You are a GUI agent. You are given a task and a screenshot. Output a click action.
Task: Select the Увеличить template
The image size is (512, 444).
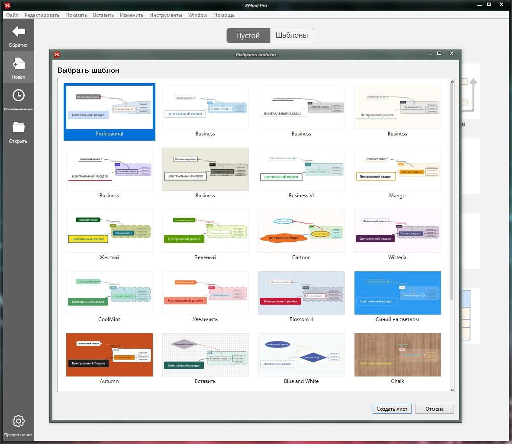point(206,293)
